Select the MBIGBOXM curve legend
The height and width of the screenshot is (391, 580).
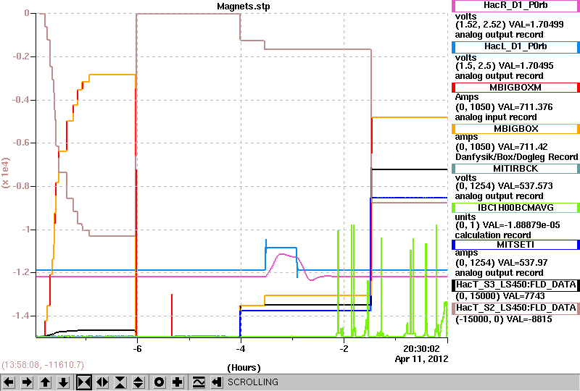click(515, 88)
